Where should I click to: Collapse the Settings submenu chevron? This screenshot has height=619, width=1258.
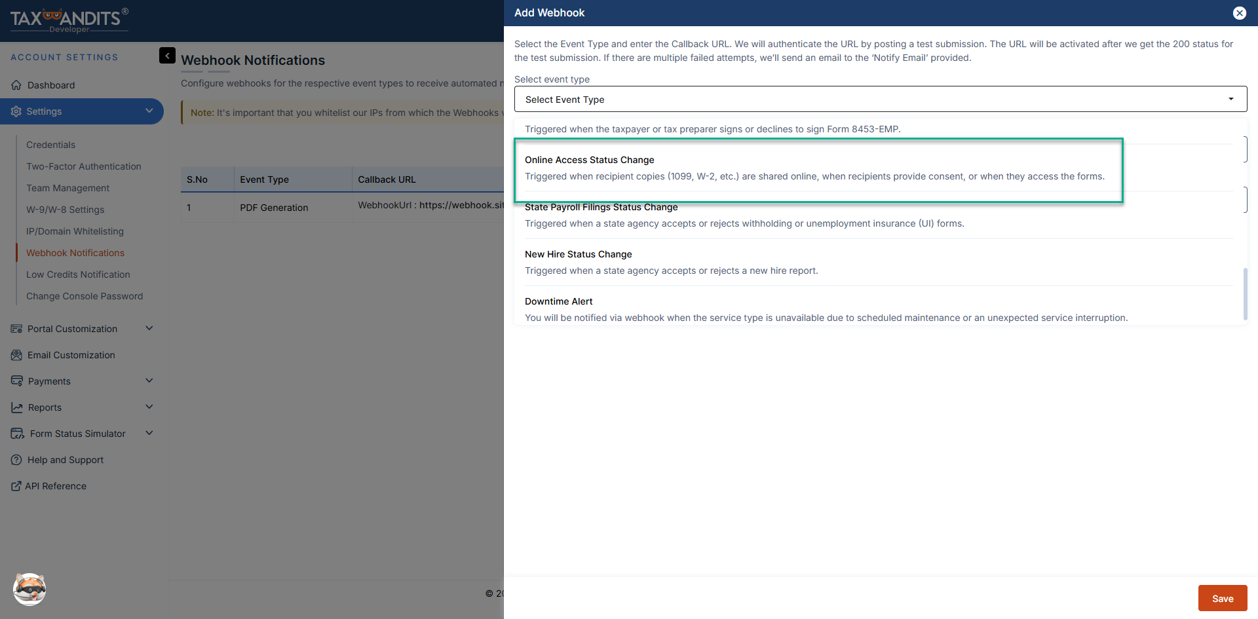tap(149, 111)
